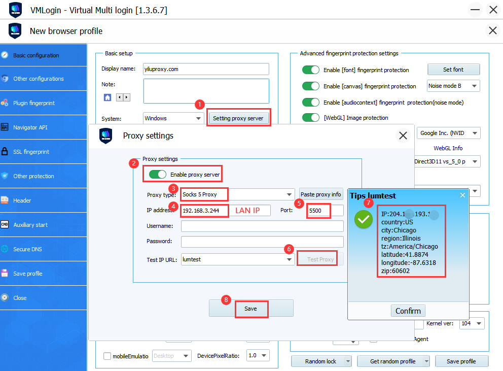503x371 pixels.
Task: Open the Test IP URL dropdown
Action: (x=238, y=259)
